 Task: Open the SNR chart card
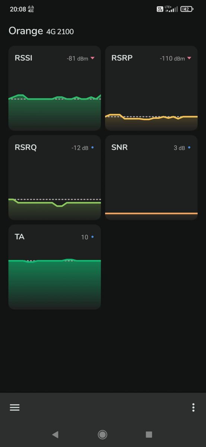click(151, 178)
